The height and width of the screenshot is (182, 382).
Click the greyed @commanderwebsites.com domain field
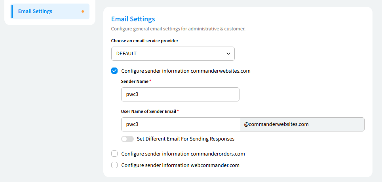tap(302, 124)
